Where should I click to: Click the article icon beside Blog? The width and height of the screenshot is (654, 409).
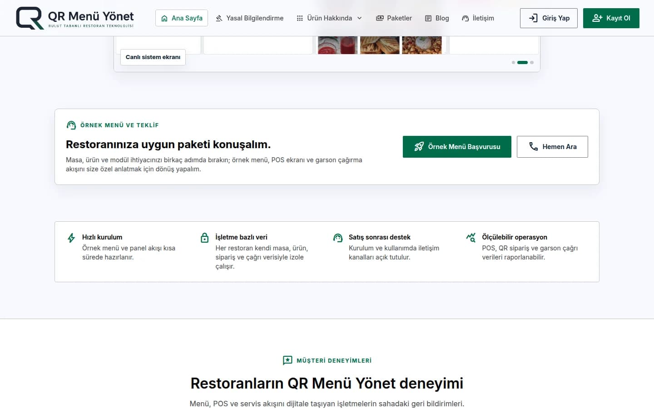point(428,18)
